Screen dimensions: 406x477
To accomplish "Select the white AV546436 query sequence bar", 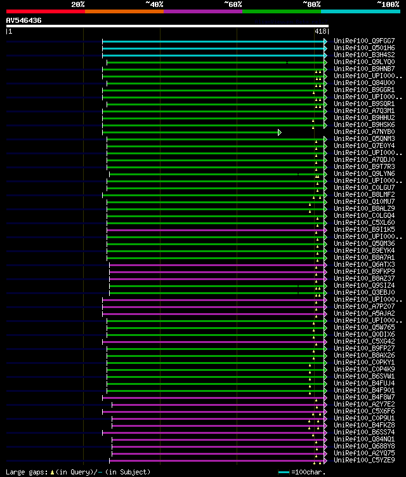I will click(167, 26).
